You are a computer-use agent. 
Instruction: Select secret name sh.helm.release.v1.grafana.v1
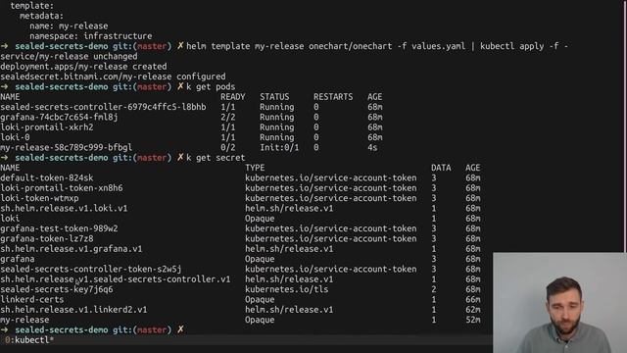72,249
